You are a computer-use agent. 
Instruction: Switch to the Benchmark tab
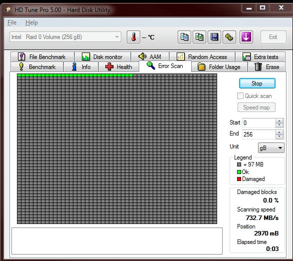click(x=37, y=67)
